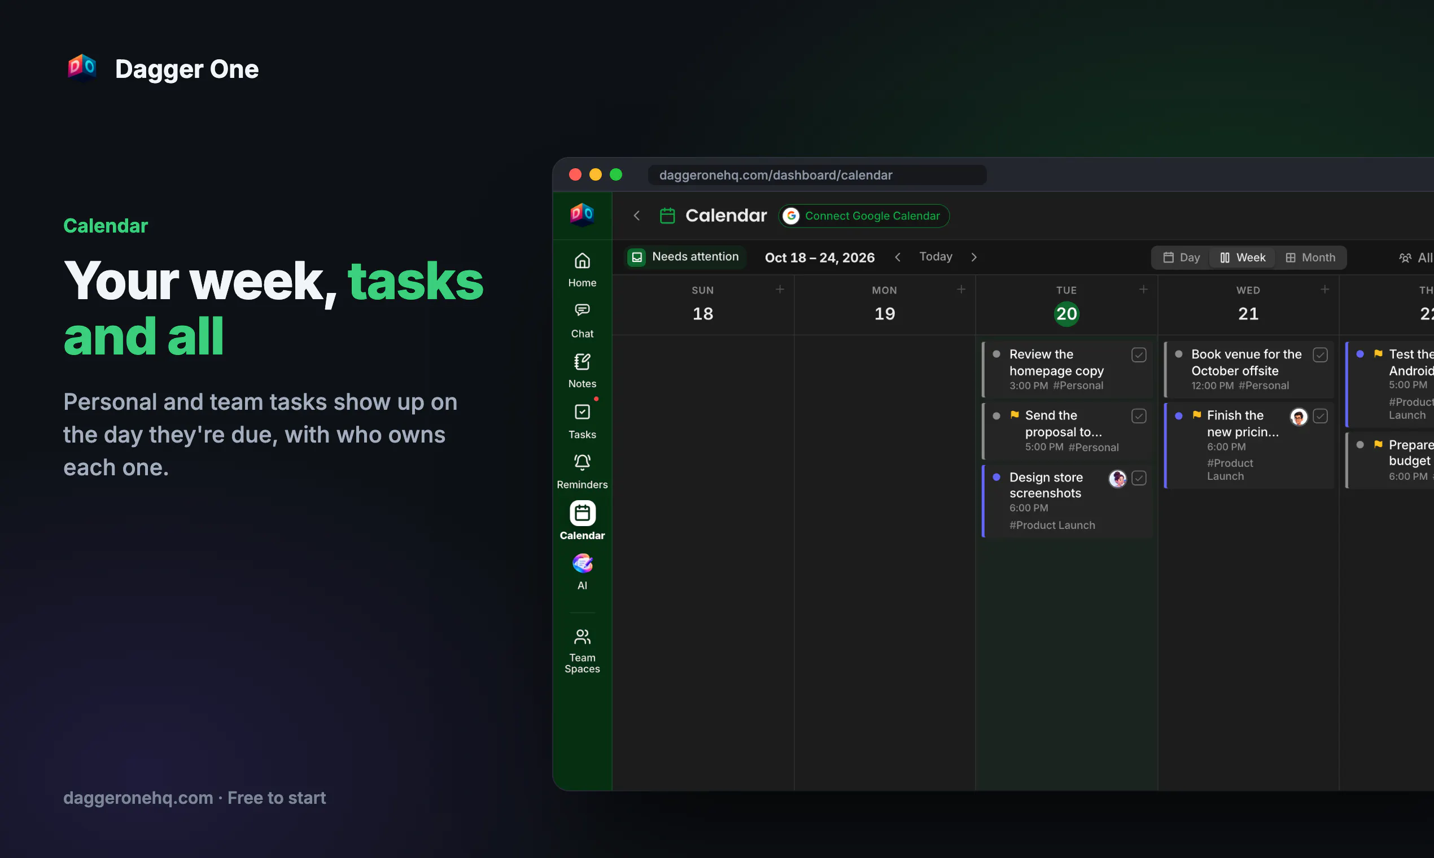Viewport: 1434px width, 858px height.
Task: Complete the Finish the new pricing task
Action: (1320, 415)
